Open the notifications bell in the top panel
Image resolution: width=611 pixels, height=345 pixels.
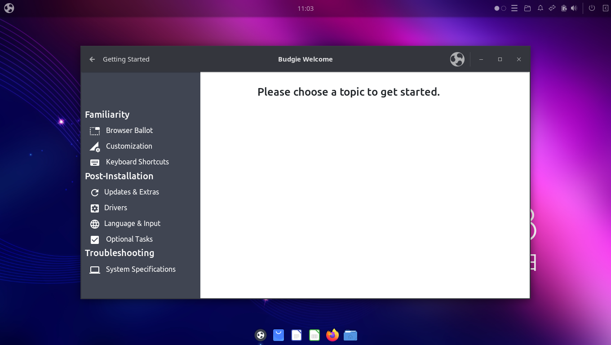(x=540, y=8)
